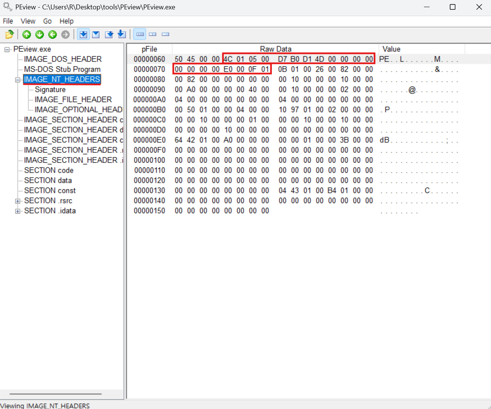Select SECTION .rsrc tree item
The width and height of the screenshot is (491, 409).
point(48,201)
